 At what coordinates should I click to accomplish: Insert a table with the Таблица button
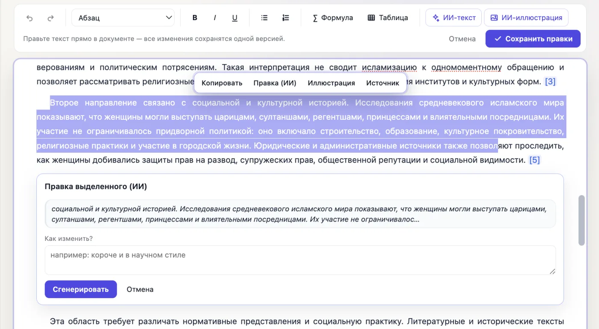tap(388, 18)
